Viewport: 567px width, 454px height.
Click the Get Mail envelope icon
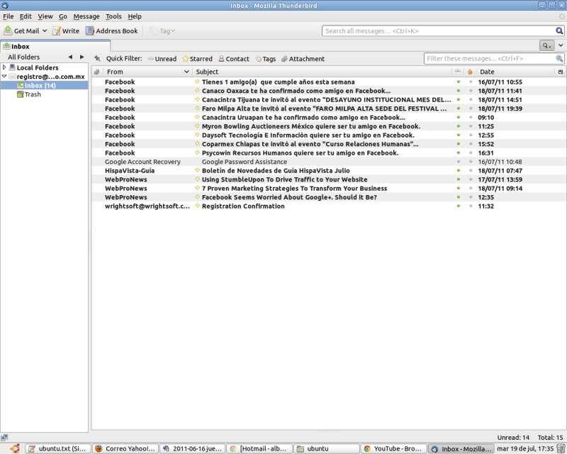(x=8, y=31)
